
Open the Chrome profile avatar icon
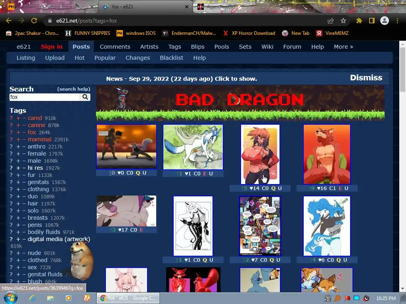click(x=385, y=21)
